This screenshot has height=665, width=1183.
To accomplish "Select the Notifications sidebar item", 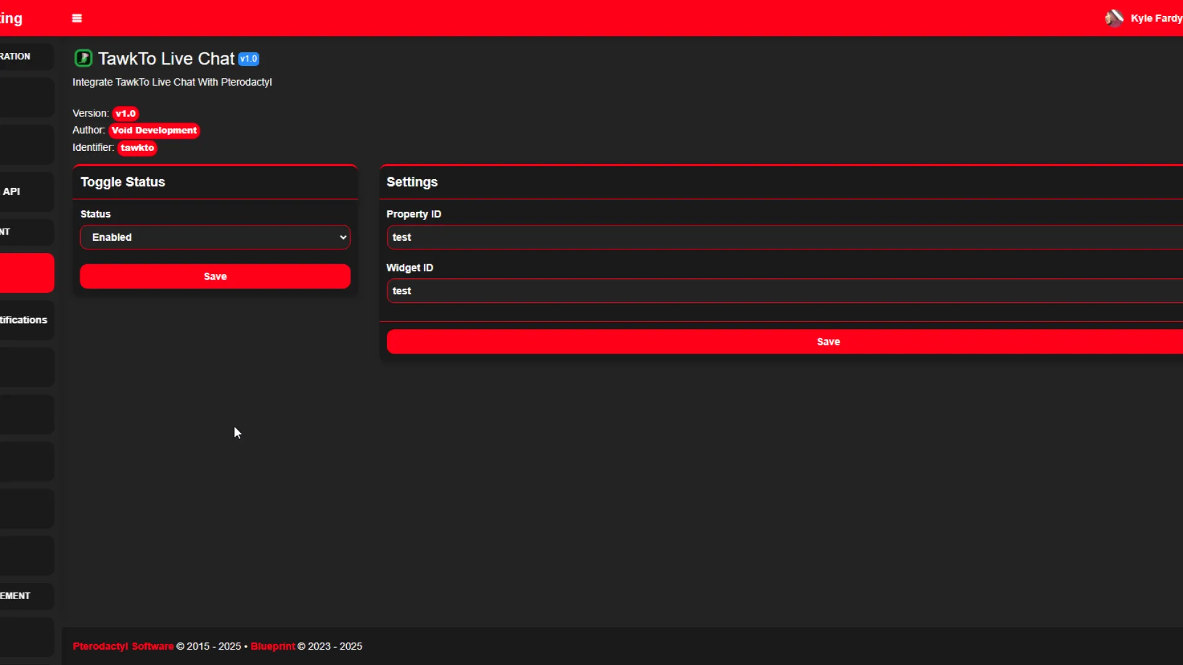I will click(25, 320).
